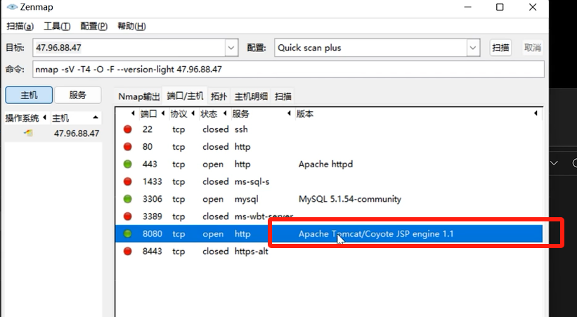Screen dimensions: 577x317
Task: Sort by the 版本 column header
Action: pos(305,114)
